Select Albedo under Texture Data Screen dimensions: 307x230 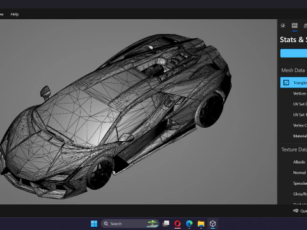299,162
